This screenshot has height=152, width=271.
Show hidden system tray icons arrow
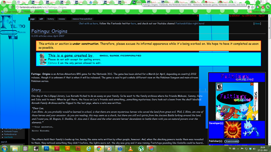(x=238, y=149)
